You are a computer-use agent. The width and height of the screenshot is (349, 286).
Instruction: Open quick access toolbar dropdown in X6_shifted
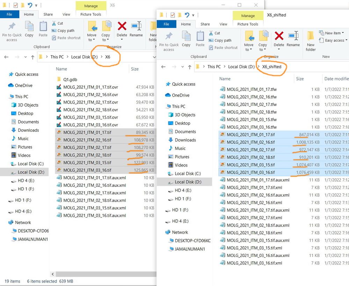coord(193,15)
